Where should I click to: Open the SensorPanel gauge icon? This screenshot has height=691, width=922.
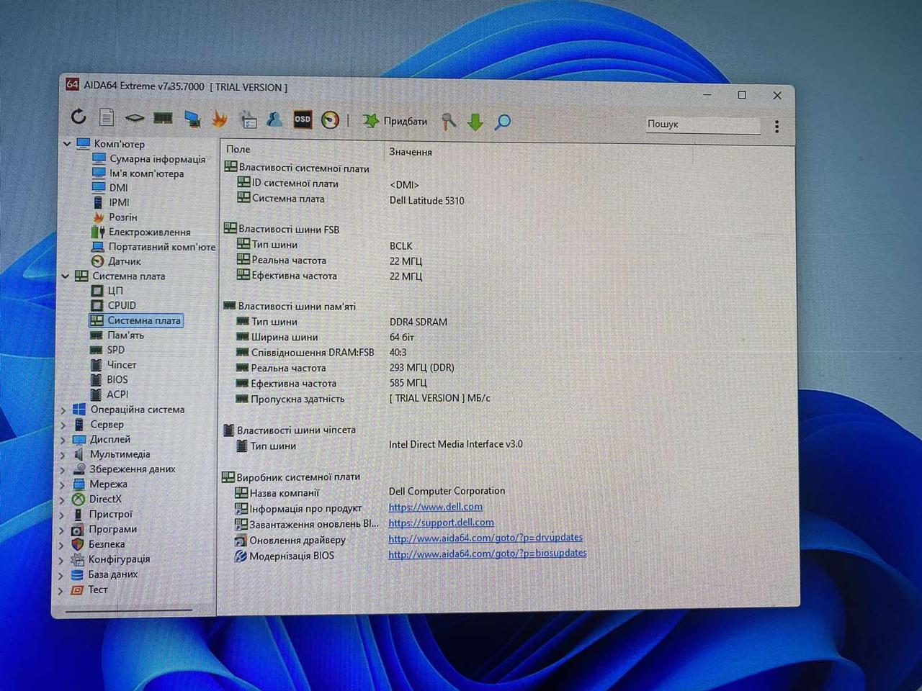tap(330, 119)
